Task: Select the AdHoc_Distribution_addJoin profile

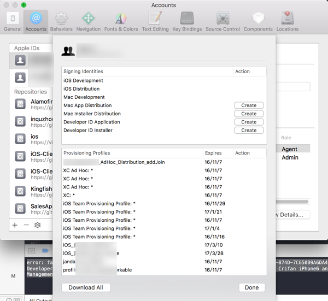Action: tap(164, 162)
